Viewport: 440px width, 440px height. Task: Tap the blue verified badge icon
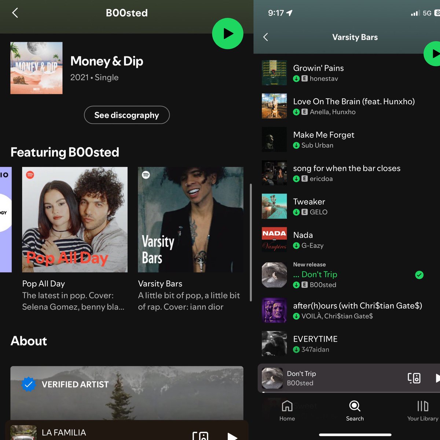[28, 384]
